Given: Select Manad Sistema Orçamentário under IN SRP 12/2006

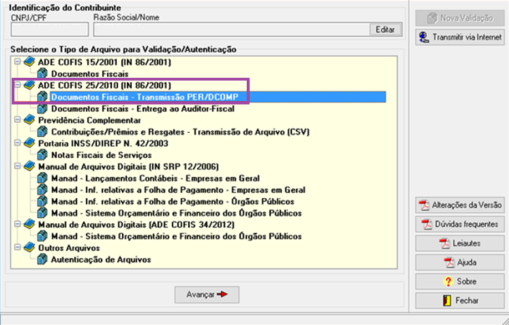Looking at the screenshot, I should (176, 213).
